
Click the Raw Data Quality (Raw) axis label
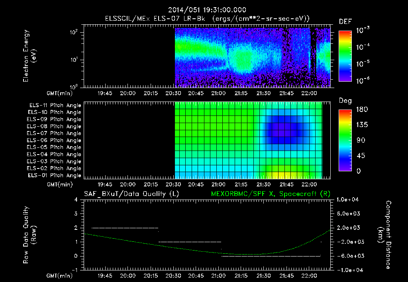click(29, 235)
